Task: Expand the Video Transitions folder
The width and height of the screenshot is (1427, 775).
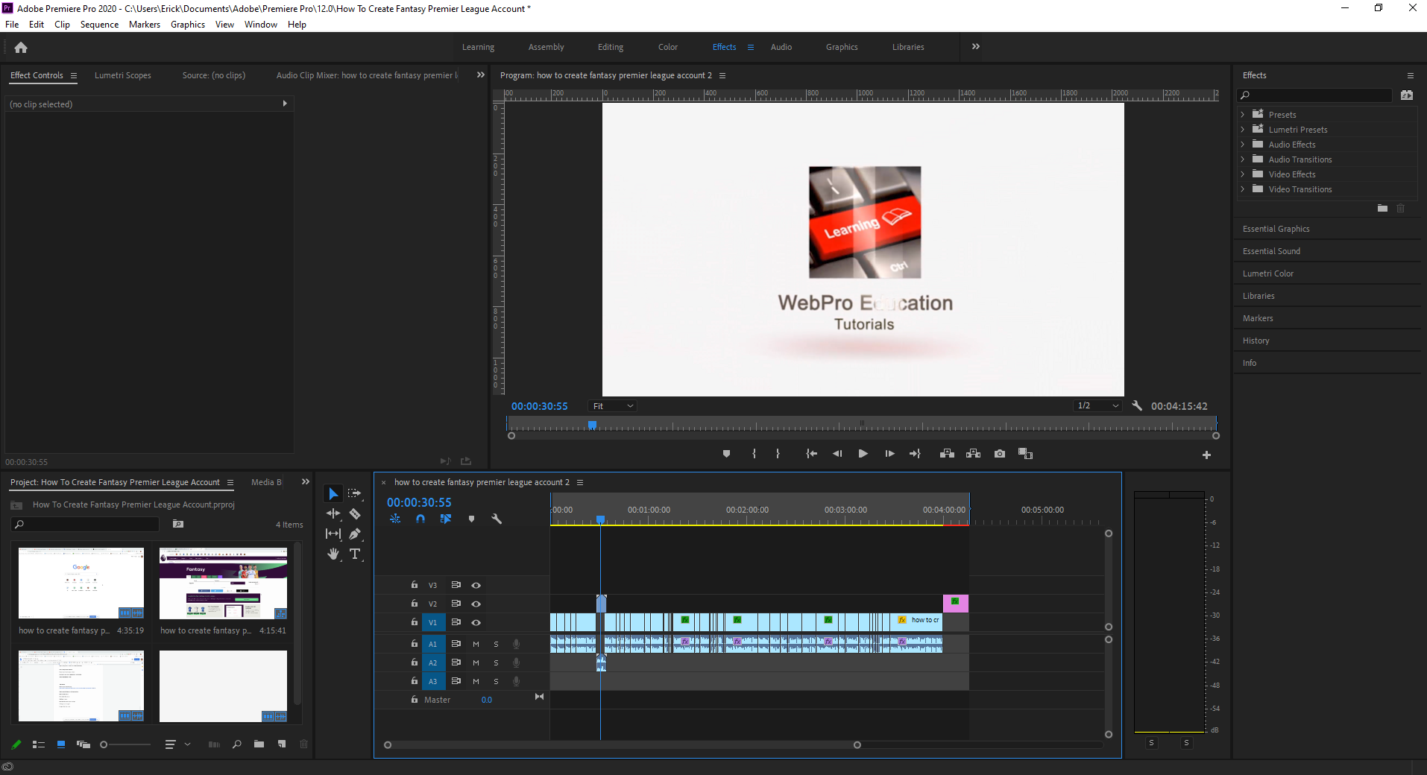Action: [x=1243, y=189]
